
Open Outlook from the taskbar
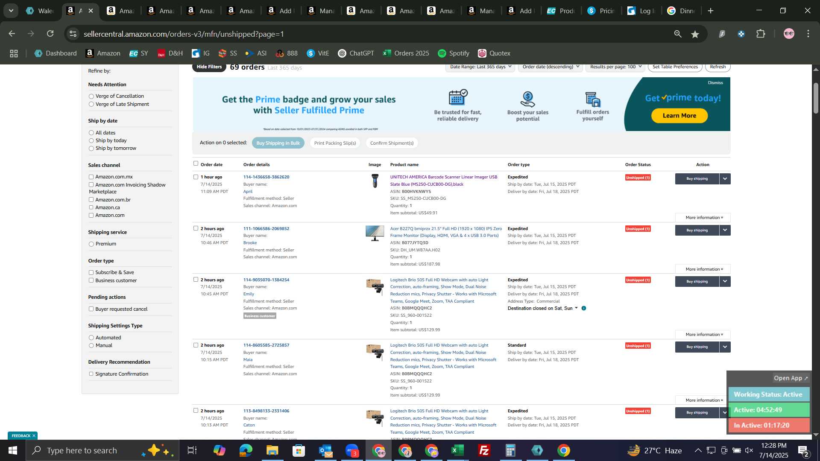coord(325,450)
